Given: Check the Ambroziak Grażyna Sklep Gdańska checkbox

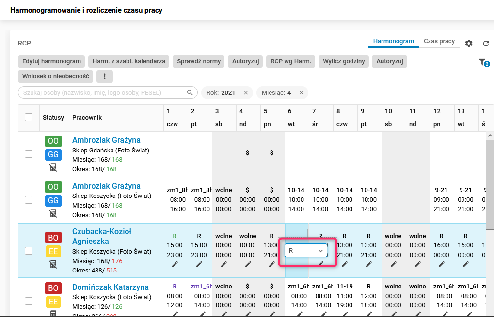Looking at the screenshot, I should (x=29, y=154).
